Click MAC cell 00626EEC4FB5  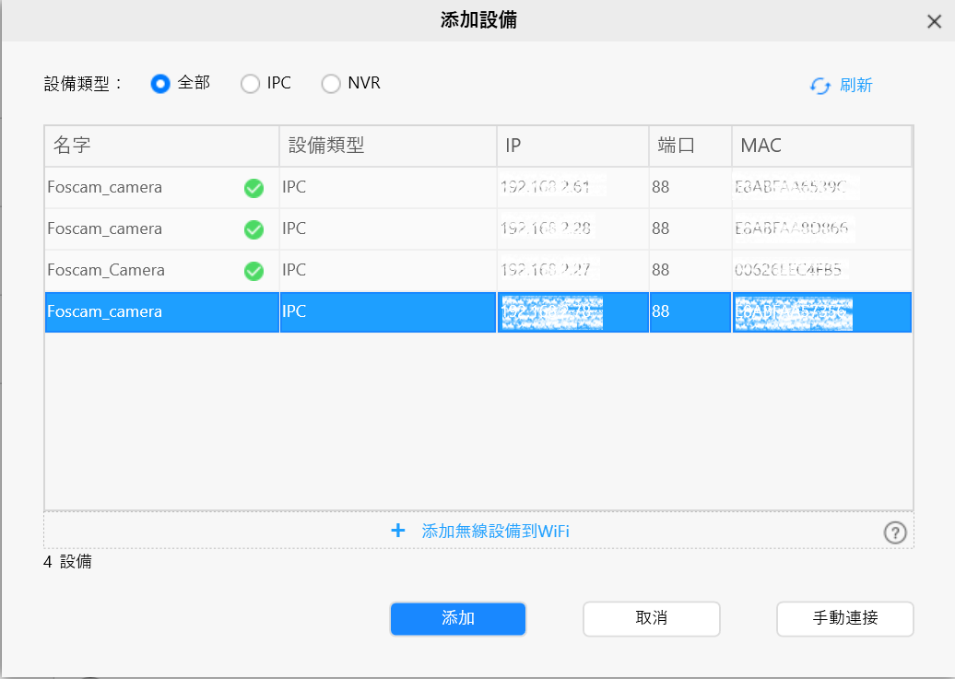[821, 270]
